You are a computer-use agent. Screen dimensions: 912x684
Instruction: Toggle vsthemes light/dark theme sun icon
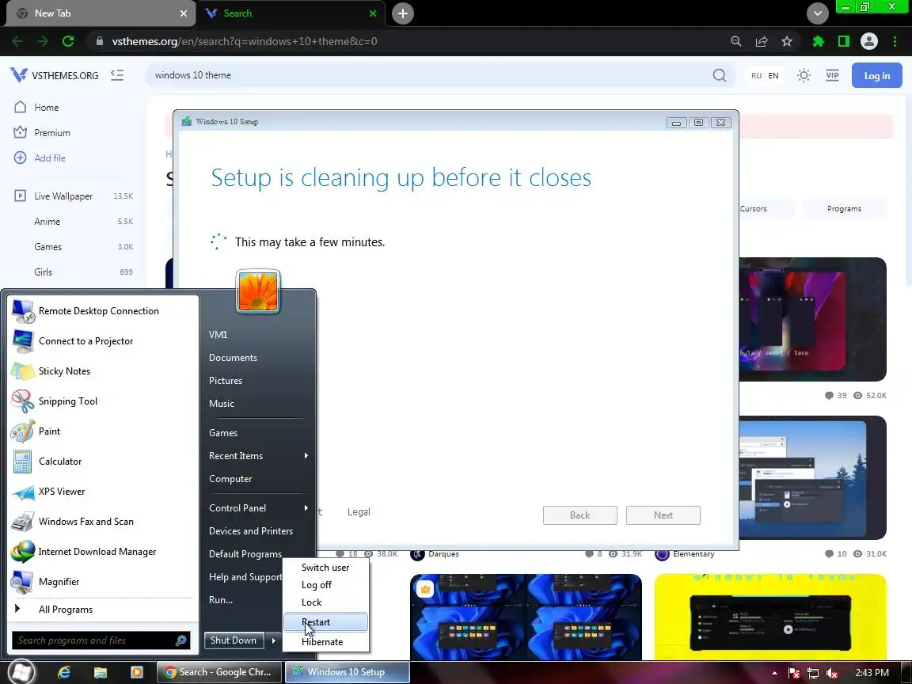[x=804, y=75]
